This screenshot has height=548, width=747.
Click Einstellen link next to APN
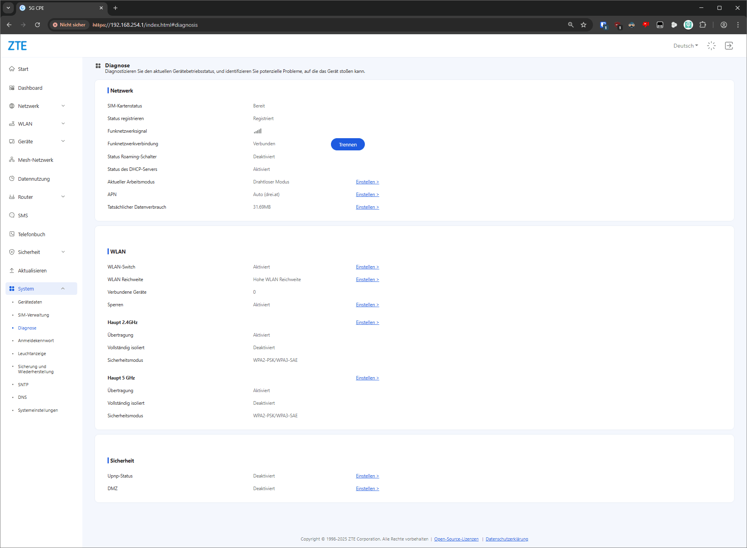tap(367, 194)
